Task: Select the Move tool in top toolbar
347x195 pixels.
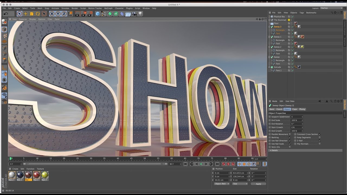Action: (25, 14)
